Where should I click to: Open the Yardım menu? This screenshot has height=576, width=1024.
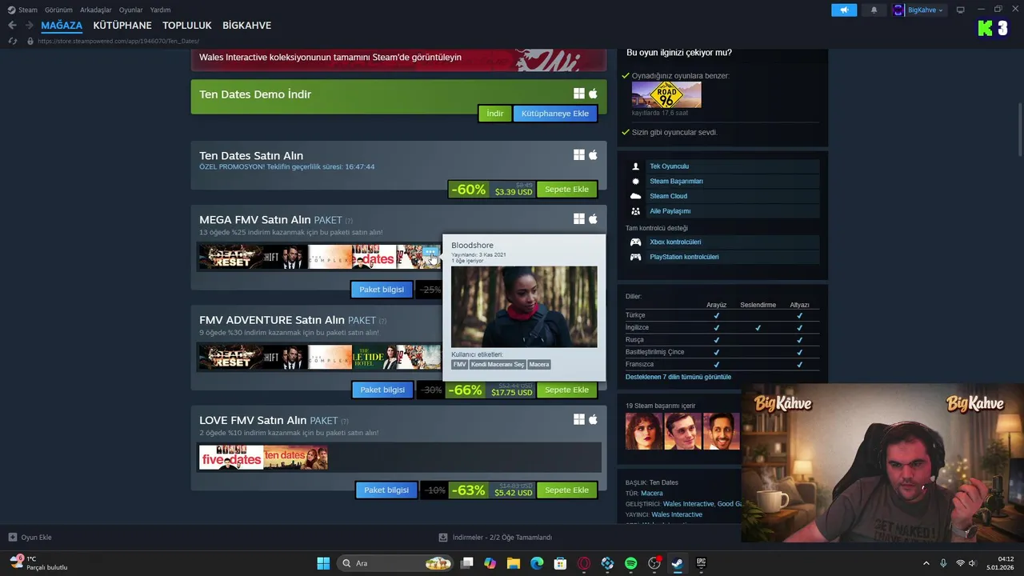(x=160, y=10)
